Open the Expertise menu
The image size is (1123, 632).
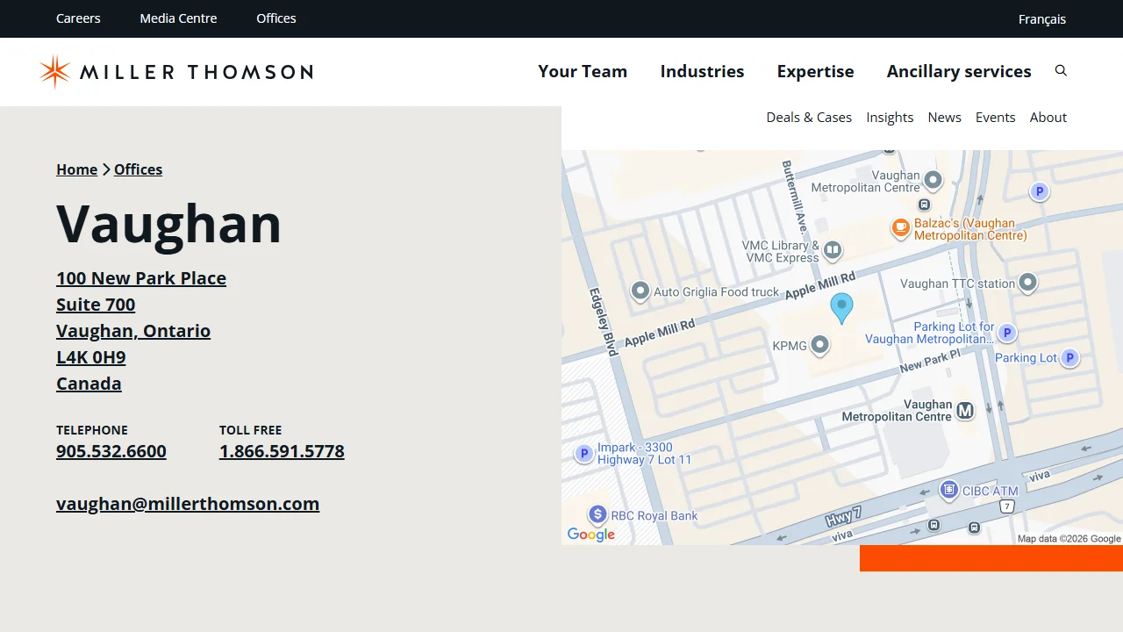(x=815, y=71)
